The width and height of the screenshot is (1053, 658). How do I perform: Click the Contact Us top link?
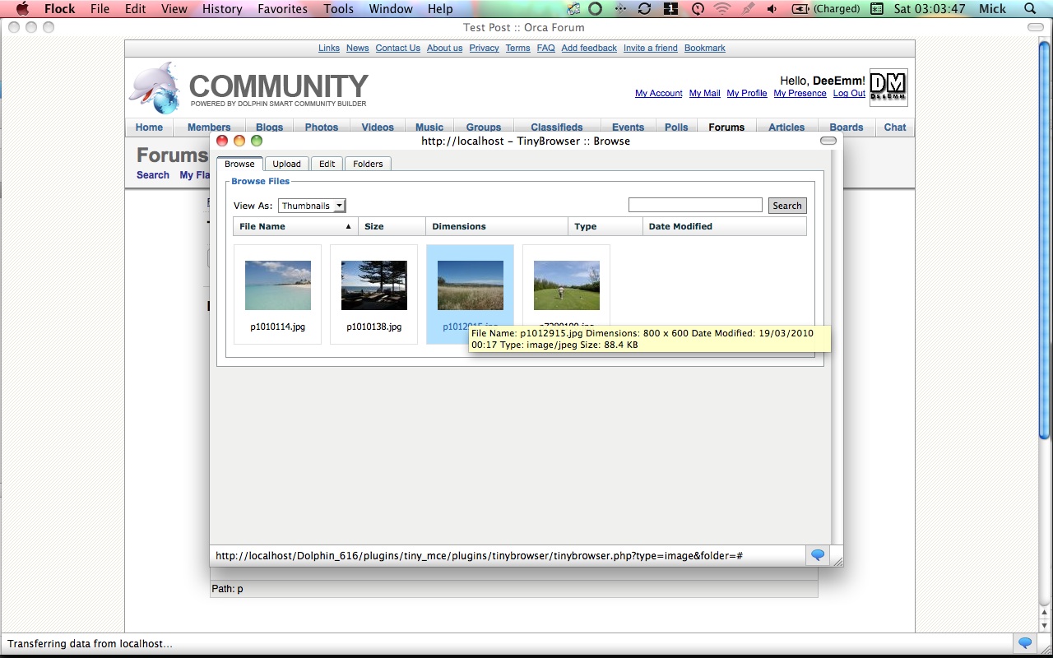[x=398, y=48]
